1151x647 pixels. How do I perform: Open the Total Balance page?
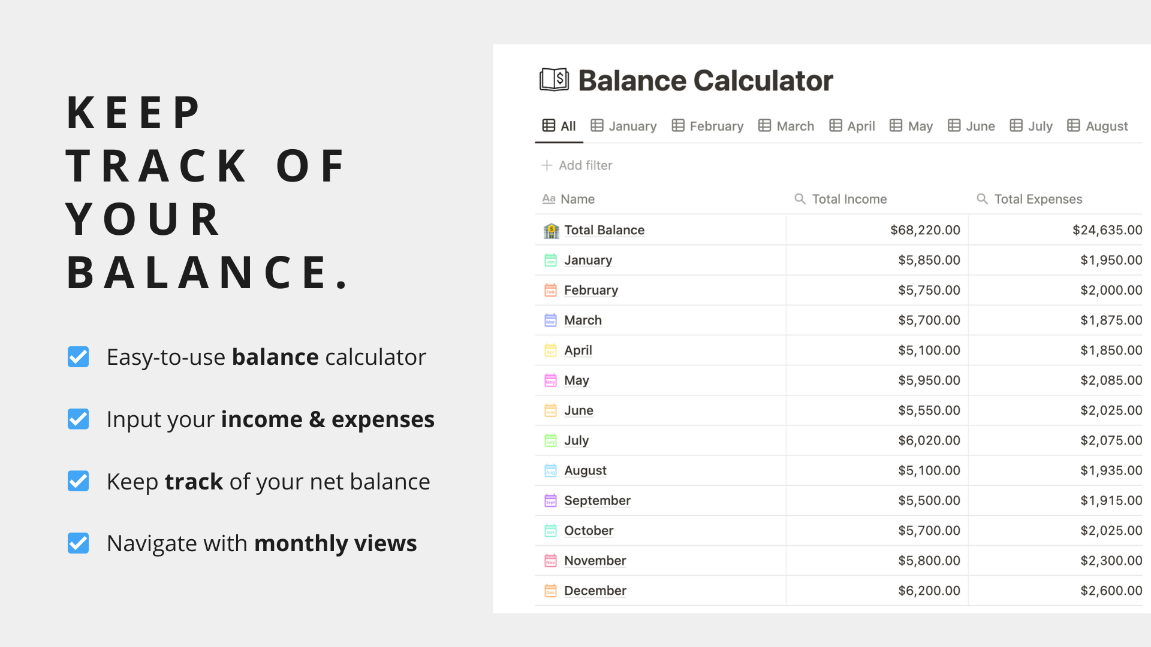coord(604,230)
